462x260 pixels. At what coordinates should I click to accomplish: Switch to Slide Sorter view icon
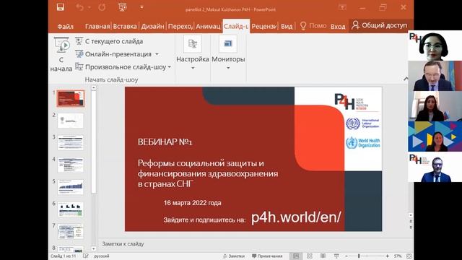[x=310, y=256]
